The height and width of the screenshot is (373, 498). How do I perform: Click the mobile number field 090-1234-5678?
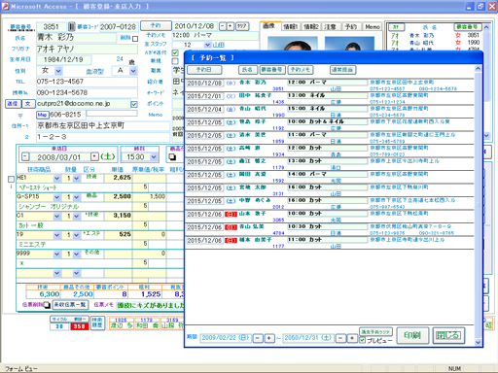87,93
